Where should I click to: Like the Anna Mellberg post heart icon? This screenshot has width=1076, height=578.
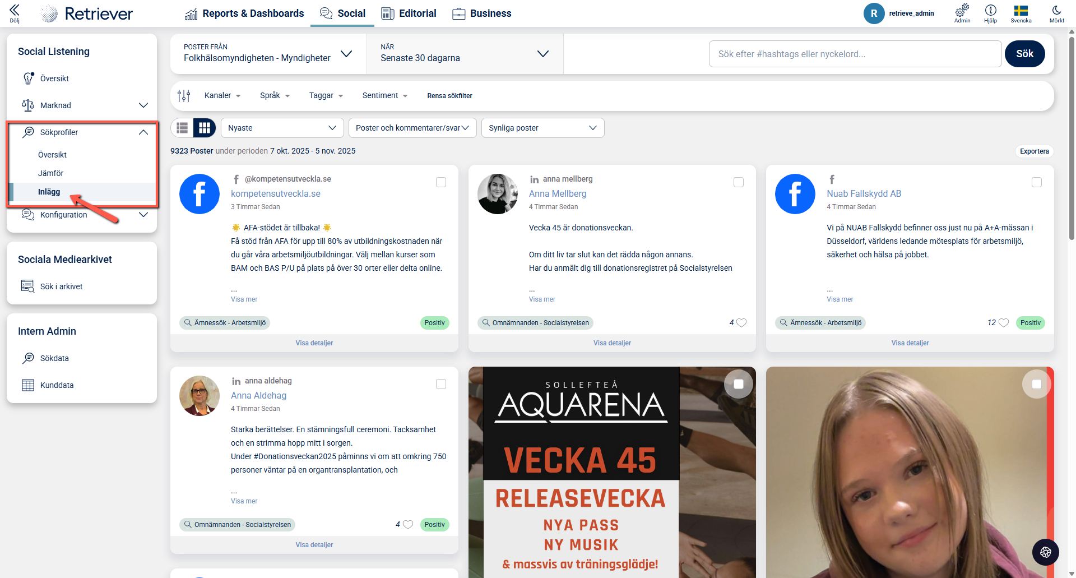[741, 323]
